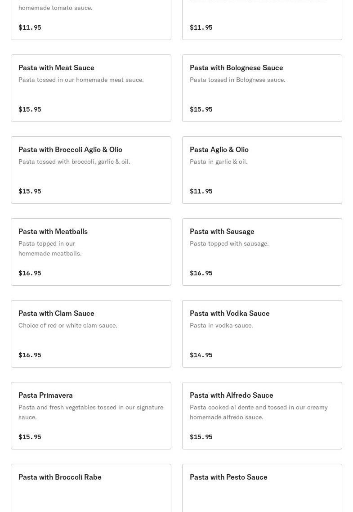Screen dimensions: 353x512
Task: Click the $14.95 price on Vodka Sauce
Action: click(x=201, y=355)
